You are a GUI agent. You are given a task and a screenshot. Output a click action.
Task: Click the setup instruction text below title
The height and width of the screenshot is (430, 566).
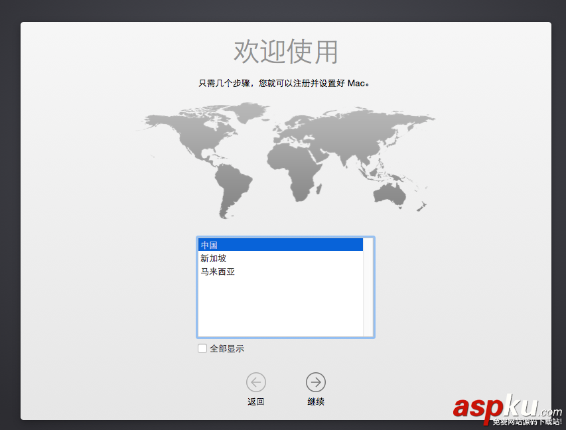click(283, 83)
